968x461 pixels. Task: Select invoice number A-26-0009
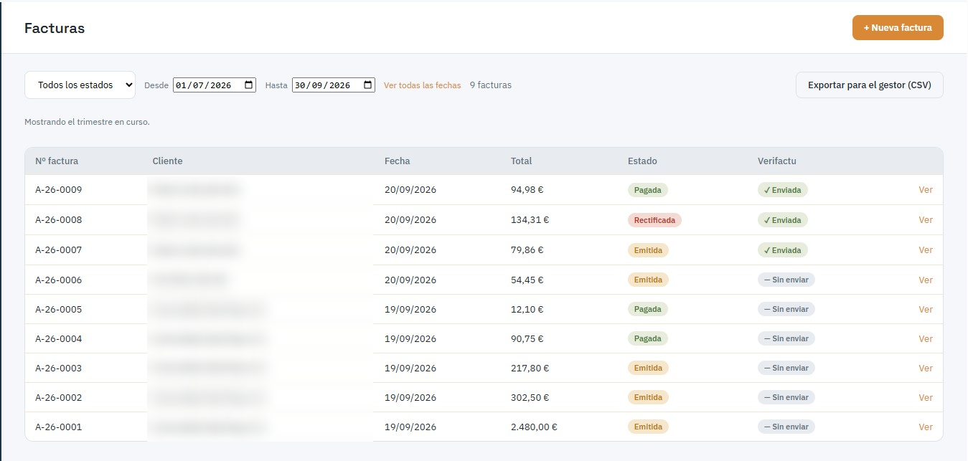point(59,190)
